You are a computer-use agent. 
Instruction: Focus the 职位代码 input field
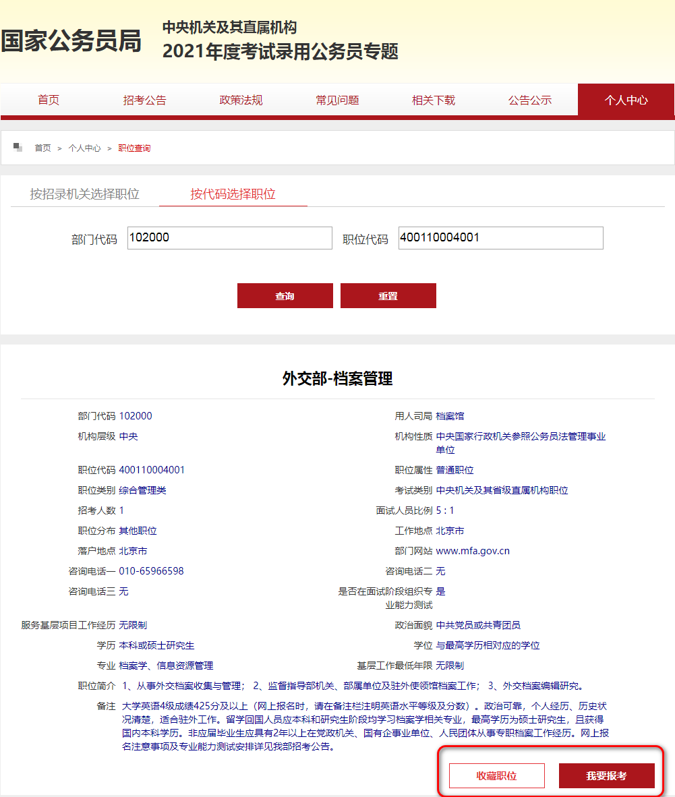tap(500, 238)
